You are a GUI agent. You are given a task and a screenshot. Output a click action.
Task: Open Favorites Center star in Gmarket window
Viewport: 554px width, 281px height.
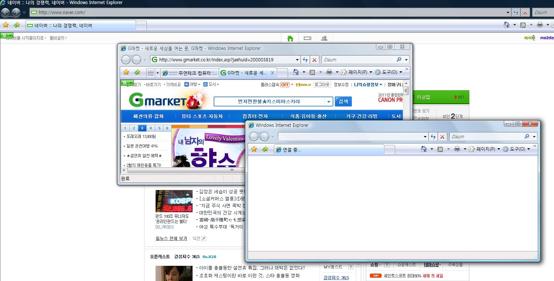coord(126,72)
